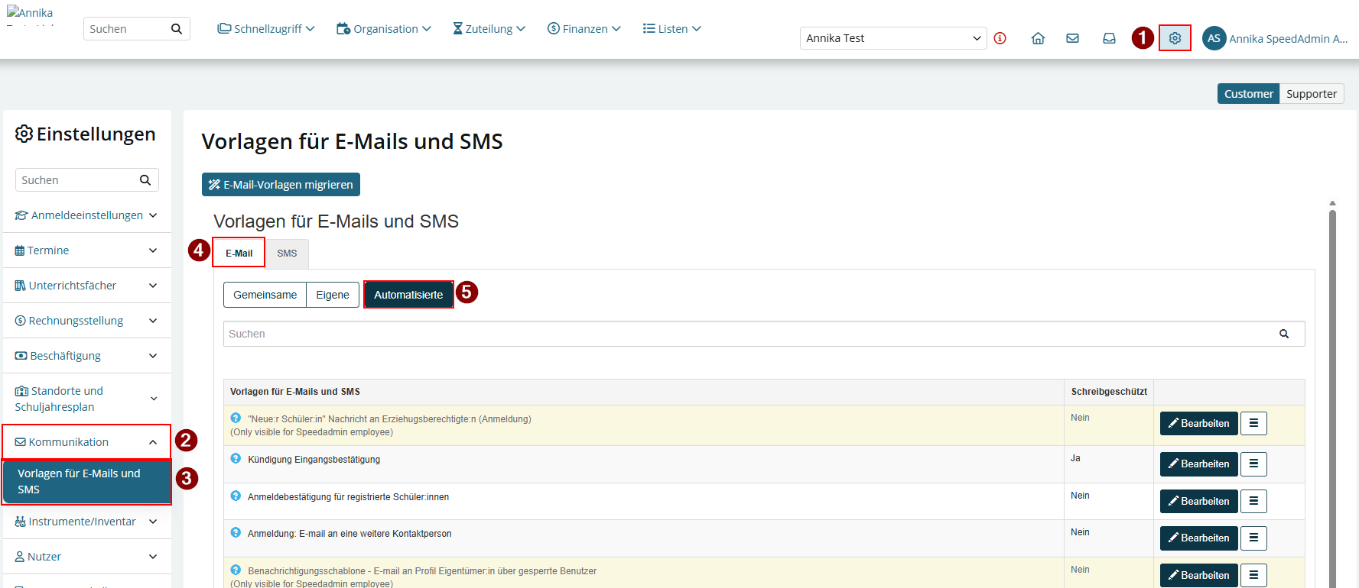Go to home via house icon

[1038, 38]
